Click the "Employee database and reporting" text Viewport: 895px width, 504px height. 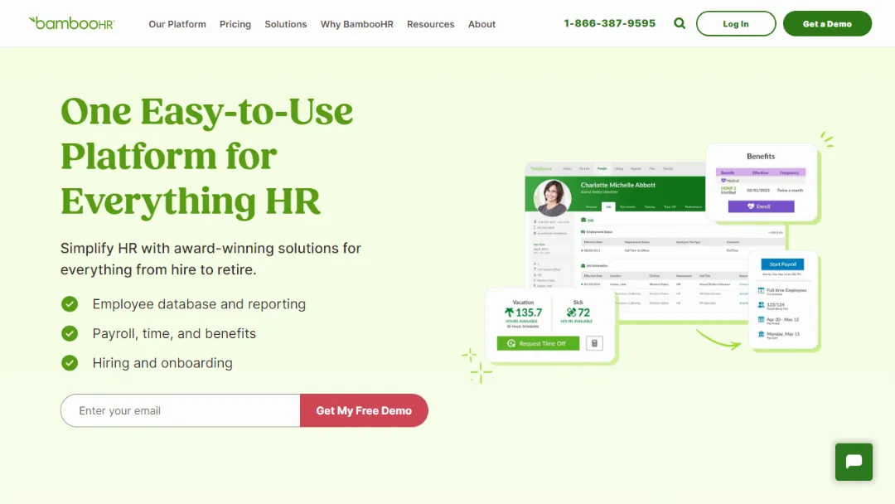(x=199, y=303)
